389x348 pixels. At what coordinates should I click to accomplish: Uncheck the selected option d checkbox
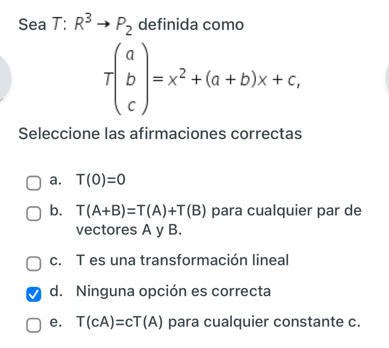click(x=34, y=294)
